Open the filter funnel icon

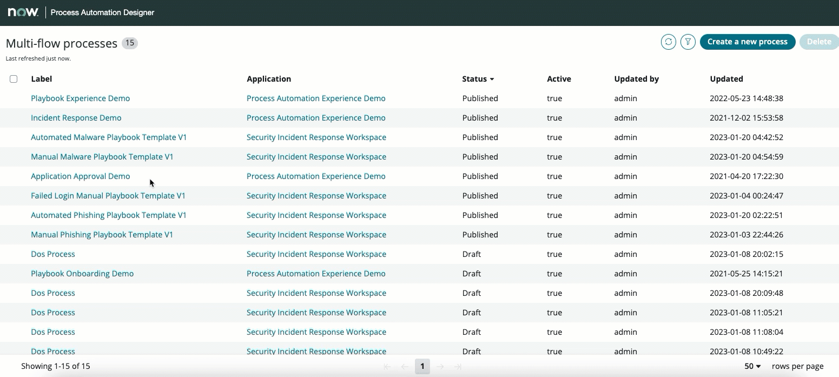click(x=688, y=42)
